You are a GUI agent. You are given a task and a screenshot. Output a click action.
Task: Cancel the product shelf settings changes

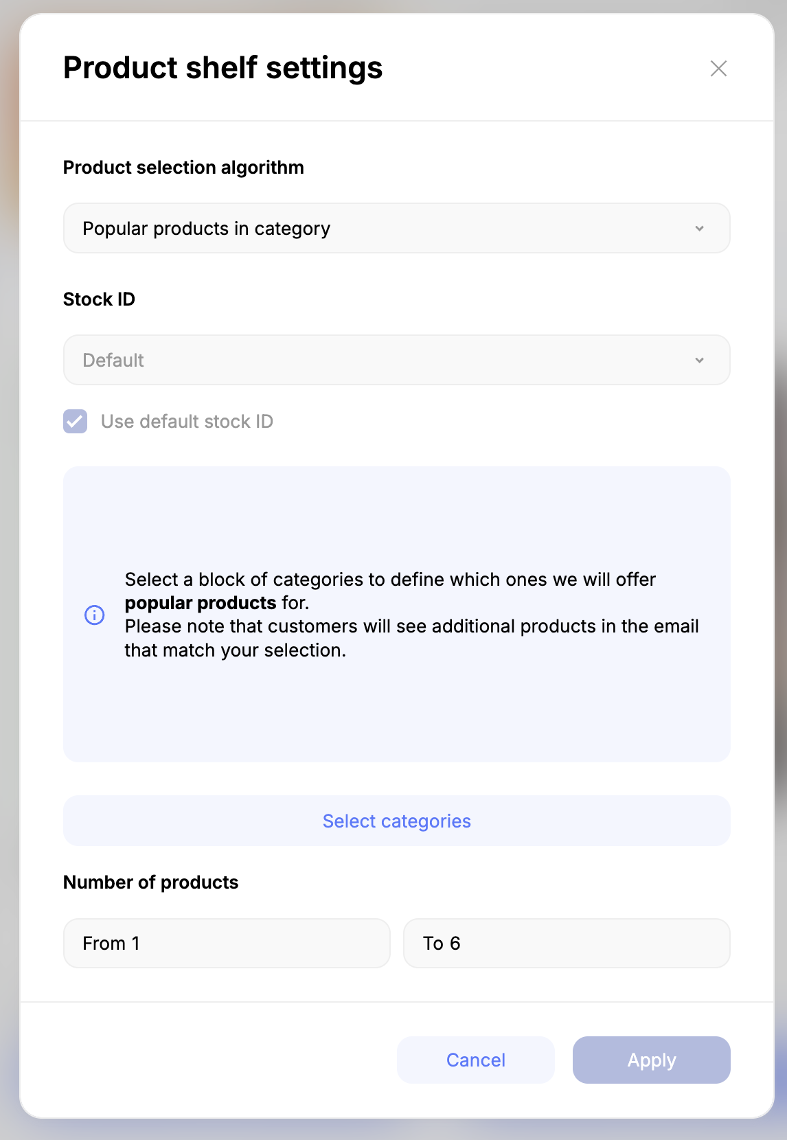tap(475, 1060)
